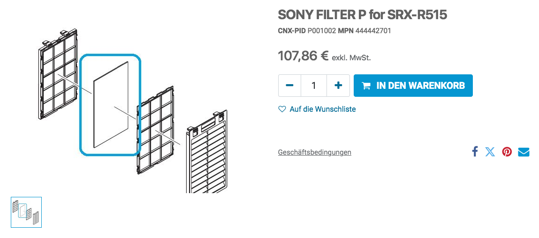Viewport: 539px width, 238px height.
Task: Decrease quantity with the minus button
Action: pyautogui.click(x=290, y=85)
